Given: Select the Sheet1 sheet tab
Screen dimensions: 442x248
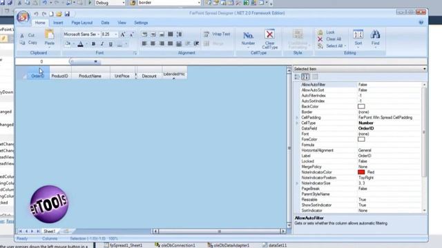Looking at the screenshot, I should pos(49,231).
